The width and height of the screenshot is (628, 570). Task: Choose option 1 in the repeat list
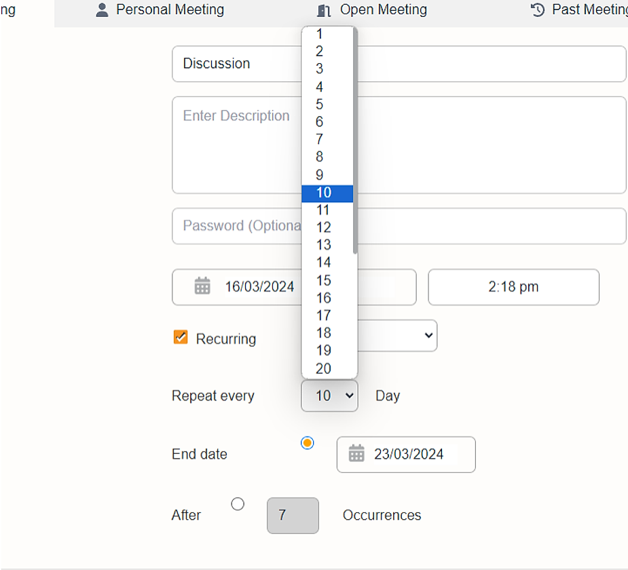(x=327, y=34)
